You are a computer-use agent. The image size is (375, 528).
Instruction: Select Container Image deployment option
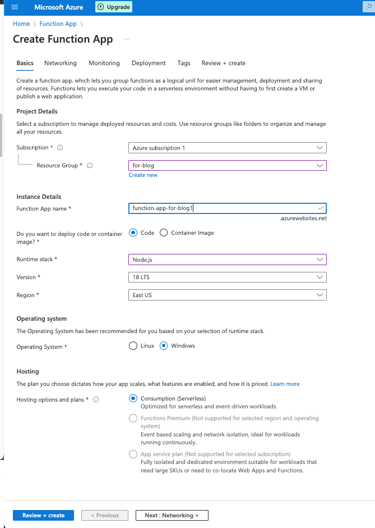tap(163, 232)
